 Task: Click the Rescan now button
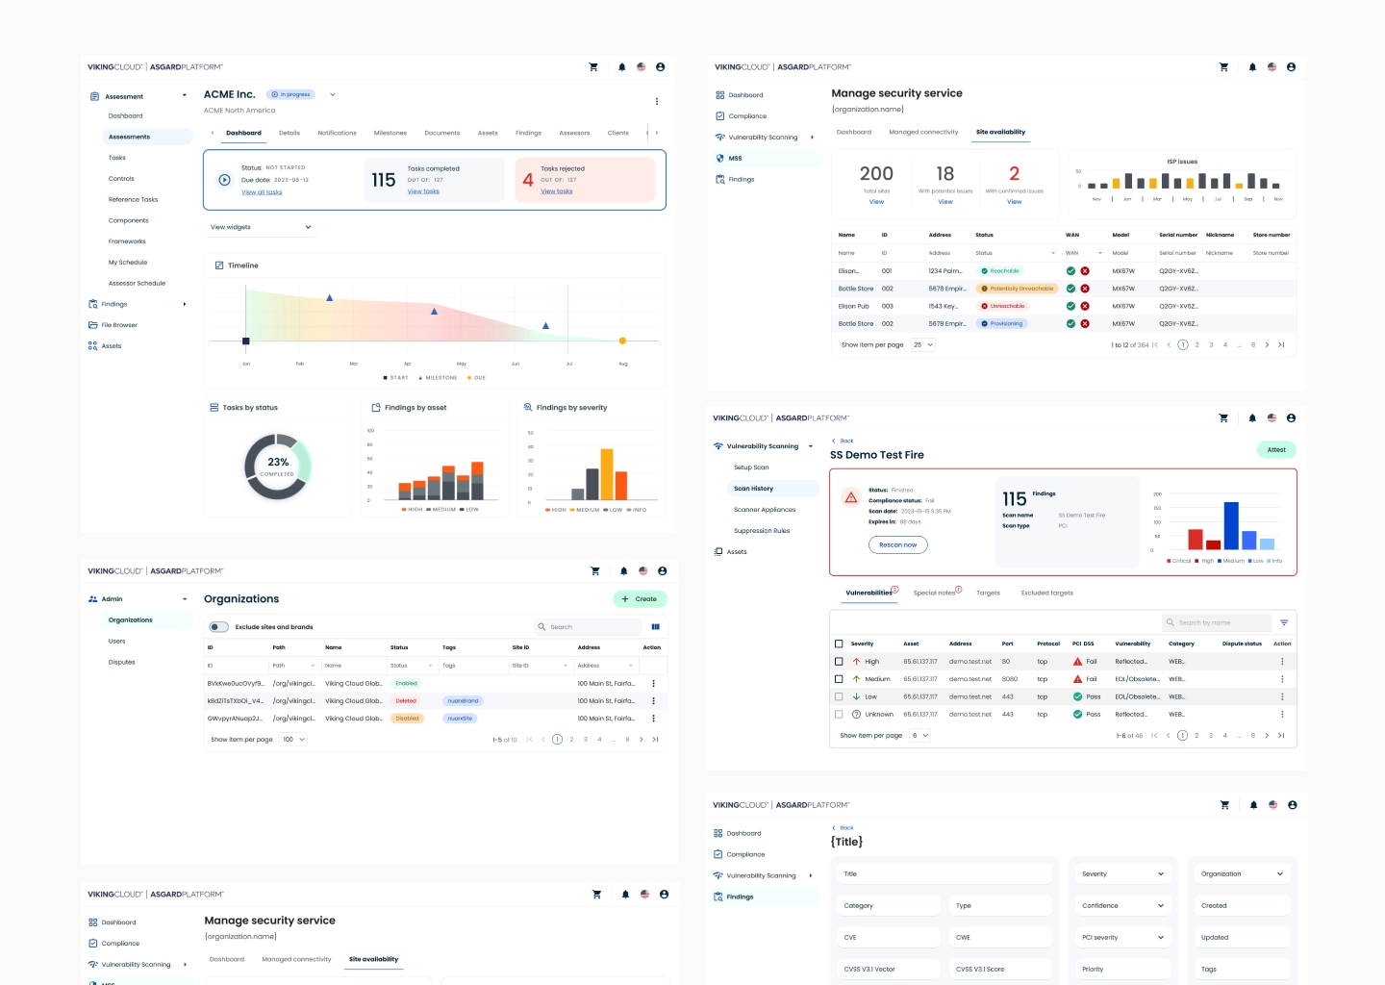click(897, 544)
